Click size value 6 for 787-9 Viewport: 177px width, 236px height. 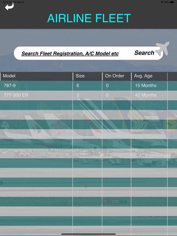78,85
